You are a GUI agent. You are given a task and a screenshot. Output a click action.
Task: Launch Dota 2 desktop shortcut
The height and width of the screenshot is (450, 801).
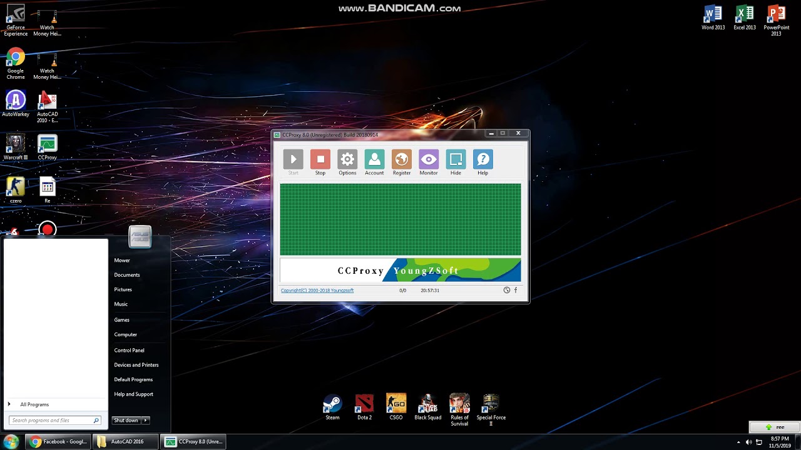364,407
